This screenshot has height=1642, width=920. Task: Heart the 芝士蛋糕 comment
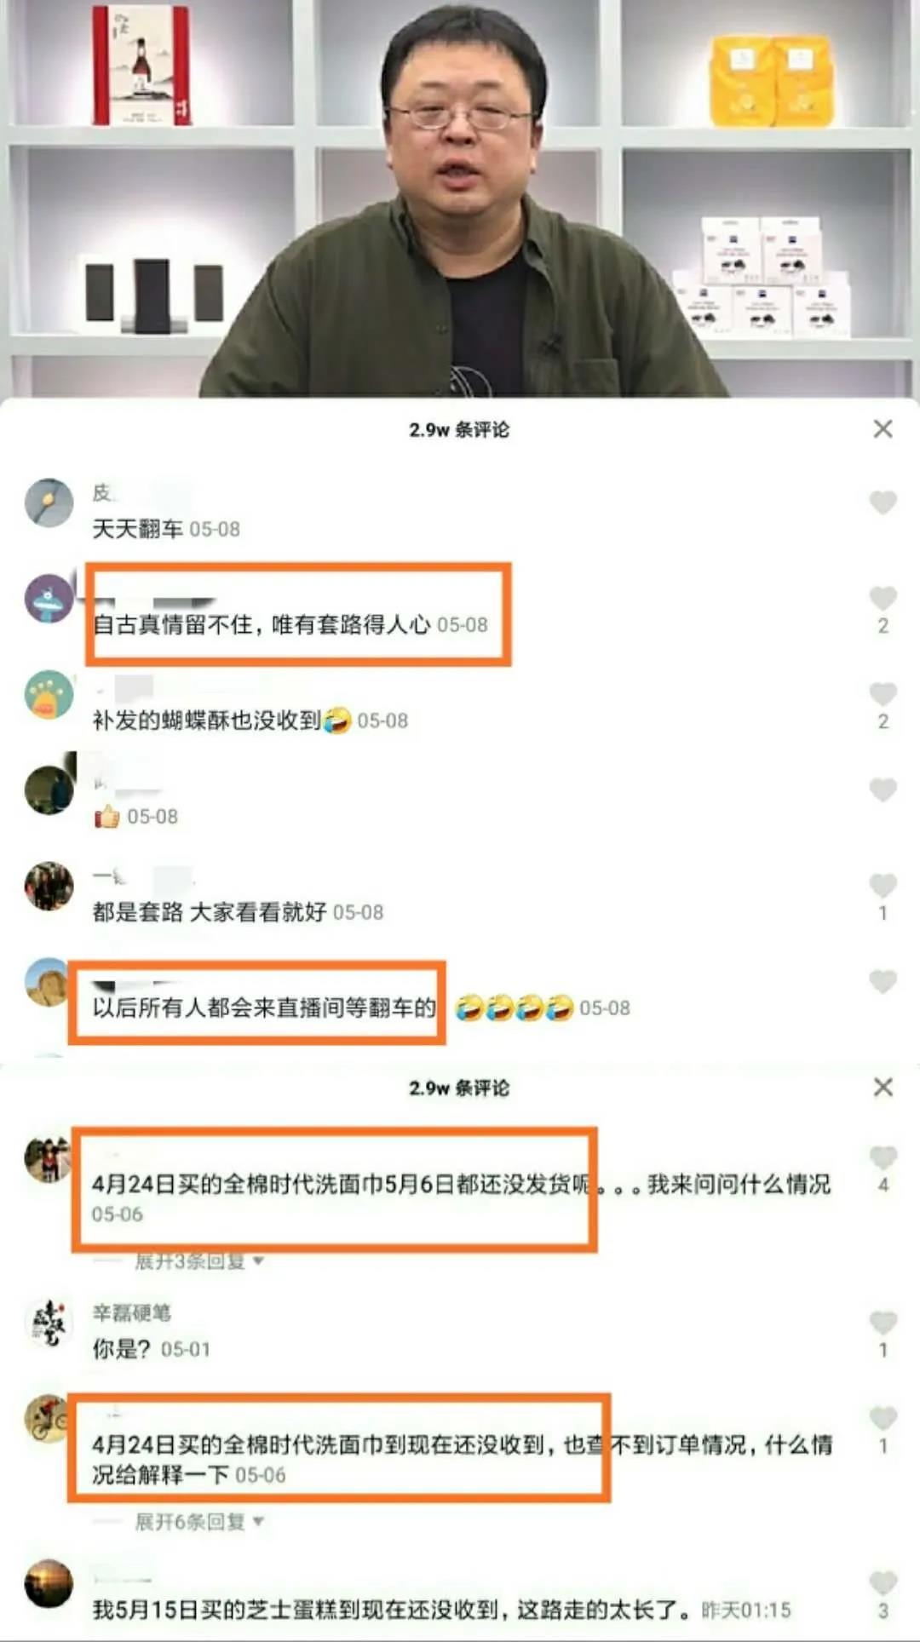click(883, 1583)
